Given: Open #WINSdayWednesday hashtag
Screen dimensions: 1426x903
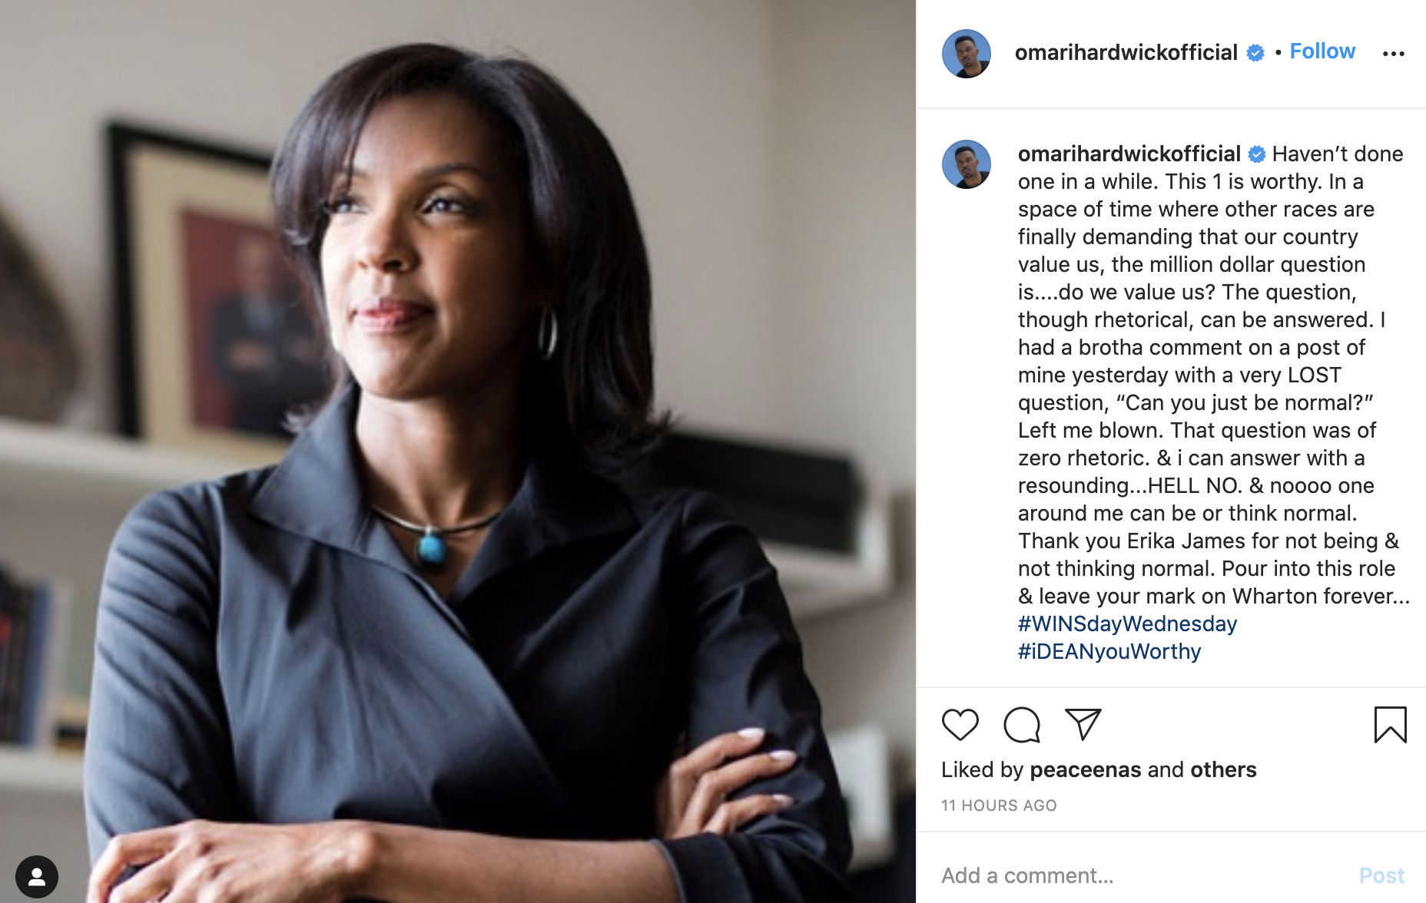Looking at the screenshot, I should (x=1127, y=623).
